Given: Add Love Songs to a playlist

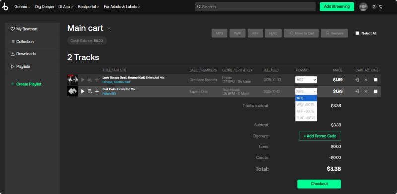Looking at the screenshot, I should coord(97,80).
